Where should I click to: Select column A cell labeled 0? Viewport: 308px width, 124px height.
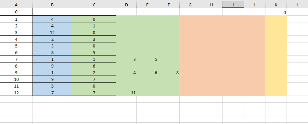click(16, 12)
